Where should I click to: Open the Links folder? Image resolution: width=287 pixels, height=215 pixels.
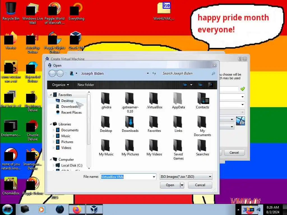178,124
